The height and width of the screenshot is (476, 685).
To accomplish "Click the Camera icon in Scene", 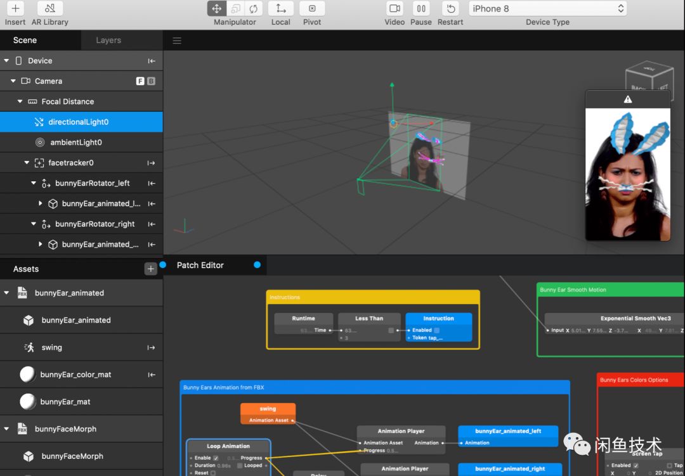I will pyautogui.click(x=26, y=80).
